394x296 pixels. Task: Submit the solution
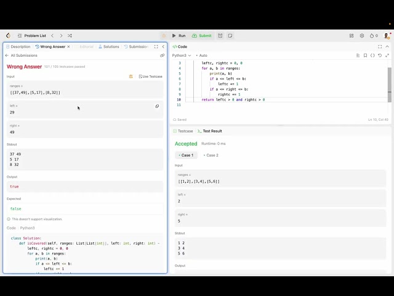pos(202,36)
